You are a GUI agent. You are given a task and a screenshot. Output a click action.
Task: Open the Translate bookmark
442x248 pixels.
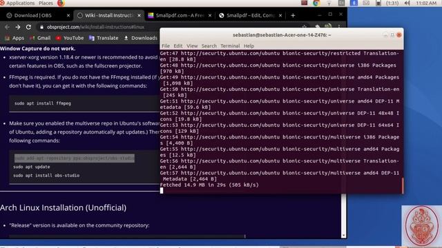point(104,38)
